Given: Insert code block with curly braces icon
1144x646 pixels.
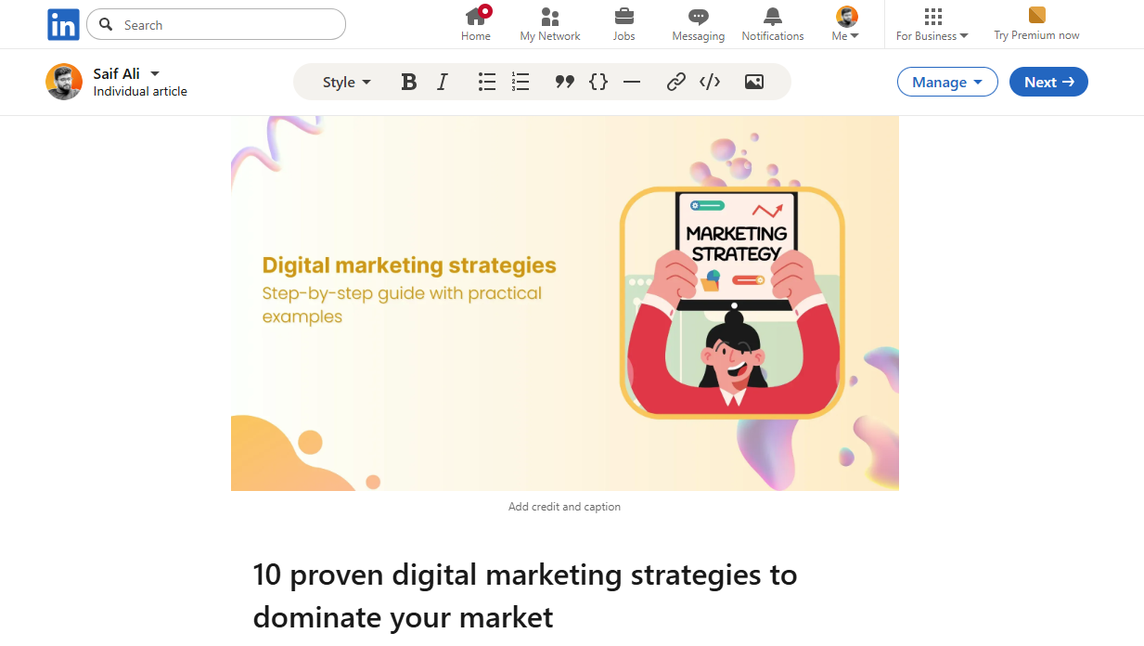Looking at the screenshot, I should coord(598,82).
